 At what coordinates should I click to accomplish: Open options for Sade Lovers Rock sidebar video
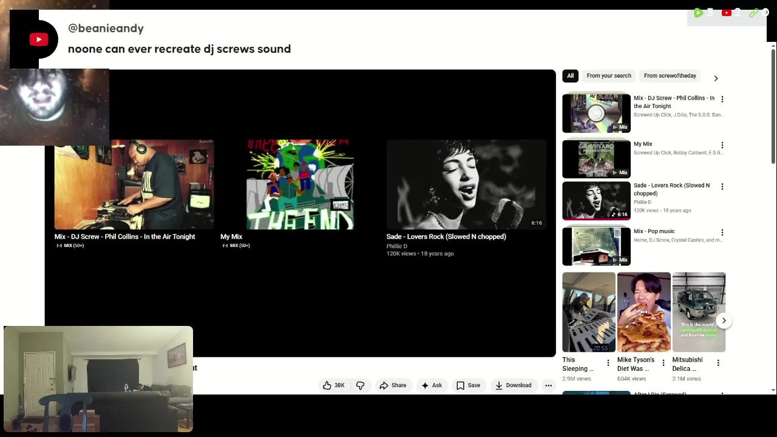[x=722, y=186]
